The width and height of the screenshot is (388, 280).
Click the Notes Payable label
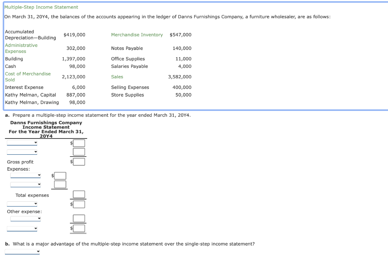coord(127,48)
